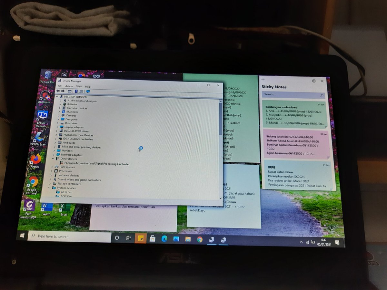Expand the Processors category chevron
This screenshot has width=387, height=290.
(x=51, y=171)
